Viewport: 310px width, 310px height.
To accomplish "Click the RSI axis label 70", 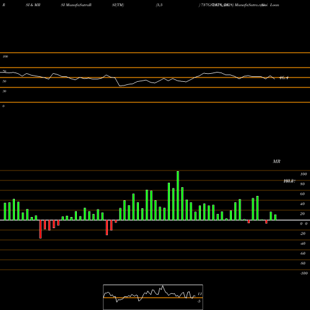I will tap(4, 71).
